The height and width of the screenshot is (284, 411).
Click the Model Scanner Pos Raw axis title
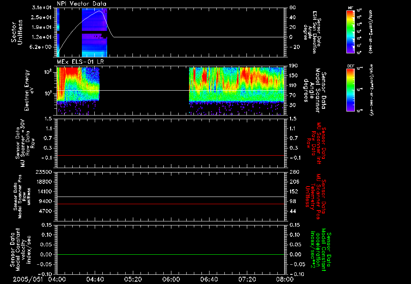(x=22, y=197)
